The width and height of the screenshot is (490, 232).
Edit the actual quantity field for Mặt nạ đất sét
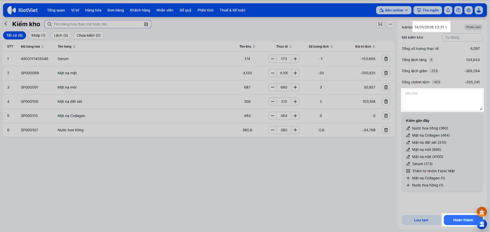284,101
